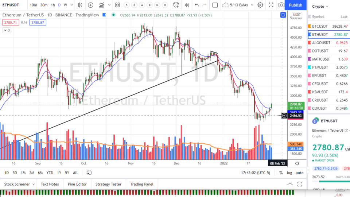This screenshot has height=197, width=350.
Task: Select the 1Y date range
Action: (x=59, y=173)
